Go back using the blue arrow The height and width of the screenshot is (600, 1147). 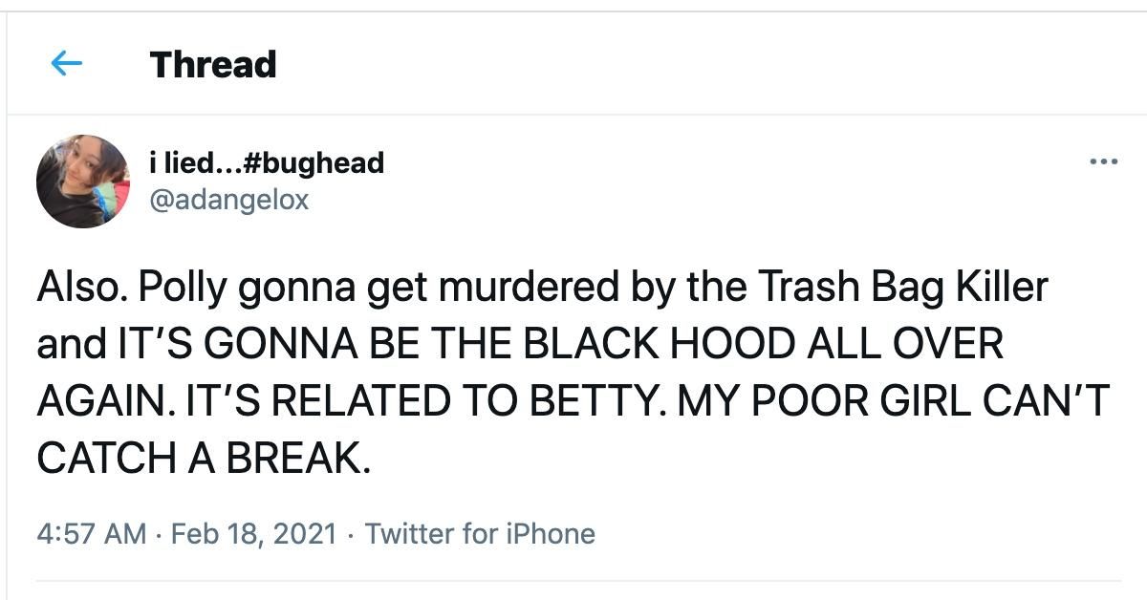point(66,64)
